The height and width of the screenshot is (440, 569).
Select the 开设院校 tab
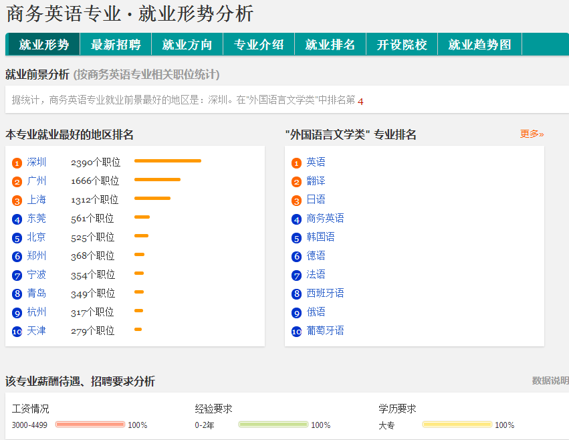[x=401, y=45]
